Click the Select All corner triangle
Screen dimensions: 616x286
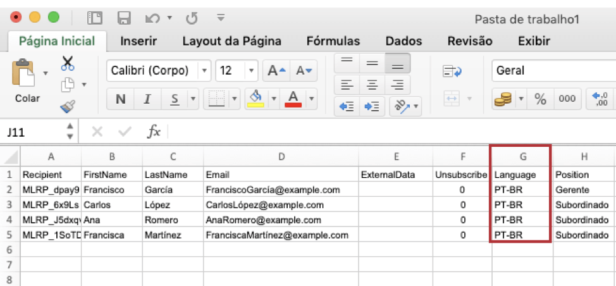coord(11,156)
